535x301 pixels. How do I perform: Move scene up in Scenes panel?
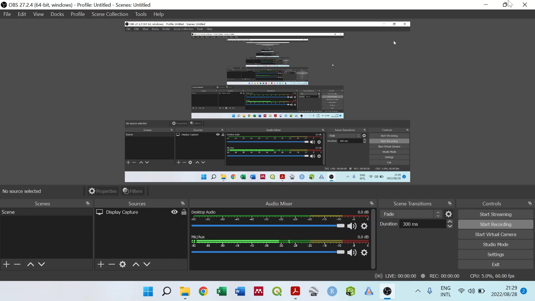coord(31,264)
